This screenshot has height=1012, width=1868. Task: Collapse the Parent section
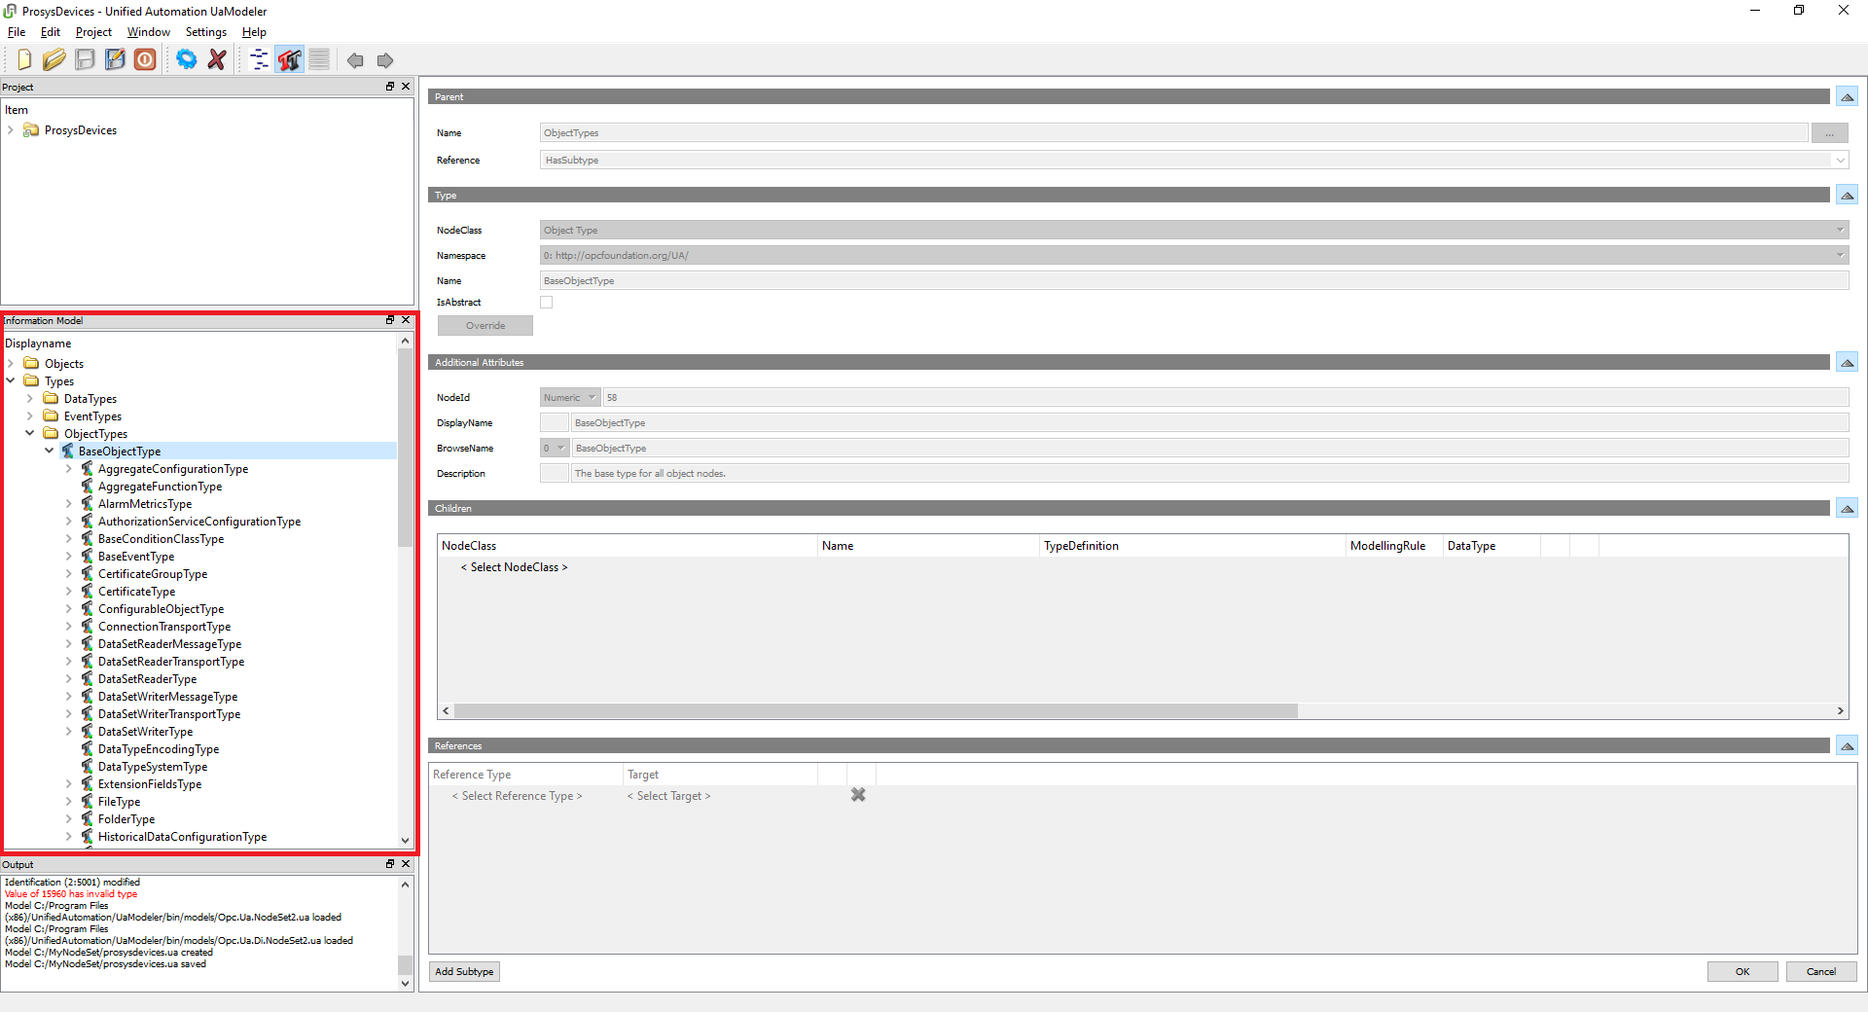click(1847, 97)
